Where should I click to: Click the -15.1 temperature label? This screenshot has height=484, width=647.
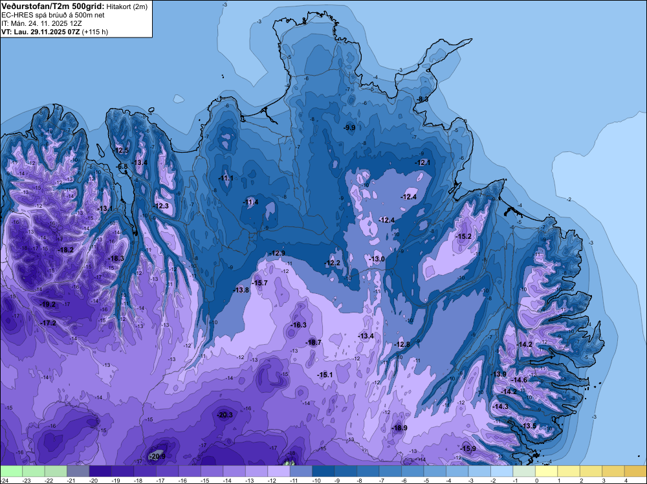pyautogui.click(x=325, y=375)
